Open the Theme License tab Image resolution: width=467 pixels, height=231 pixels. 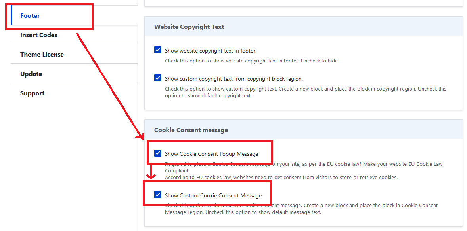42,55
